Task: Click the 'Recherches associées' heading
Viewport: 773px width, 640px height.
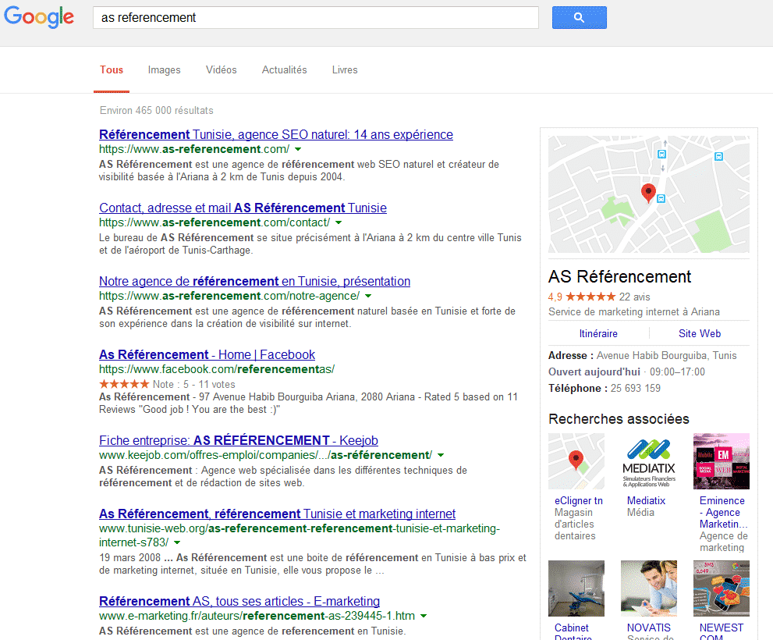Action: pyautogui.click(x=619, y=419)
